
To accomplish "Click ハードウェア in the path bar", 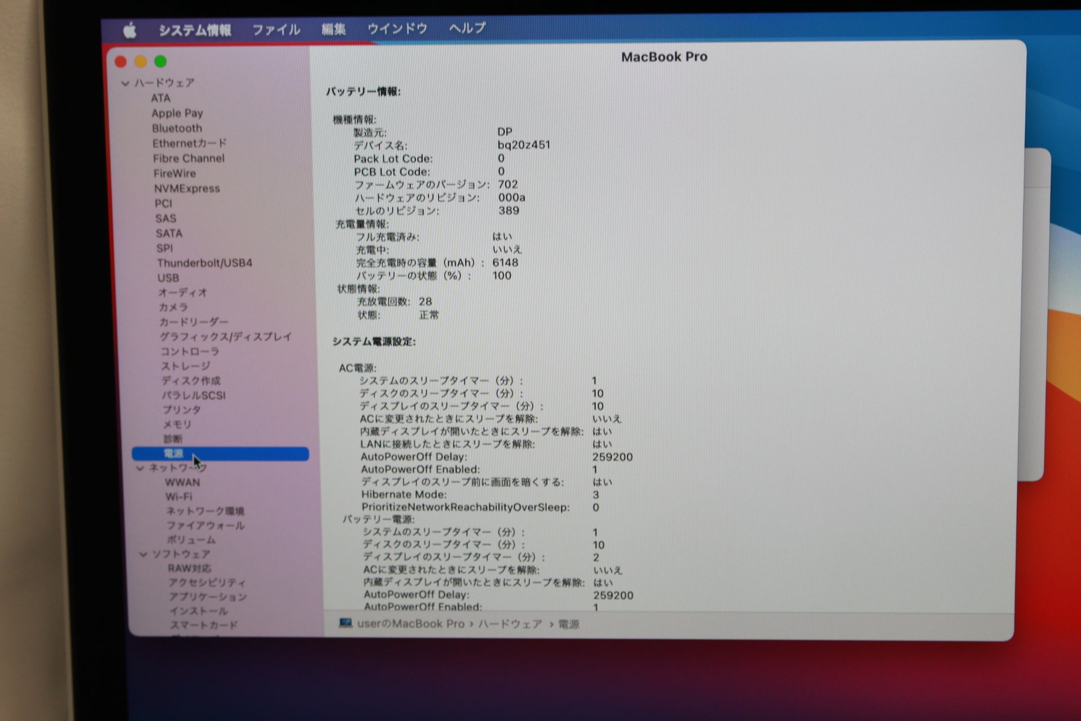I will pos(510,624).
